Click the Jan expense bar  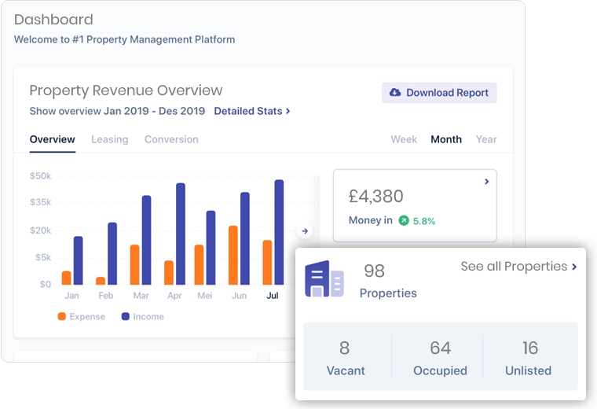pos(66,278)
